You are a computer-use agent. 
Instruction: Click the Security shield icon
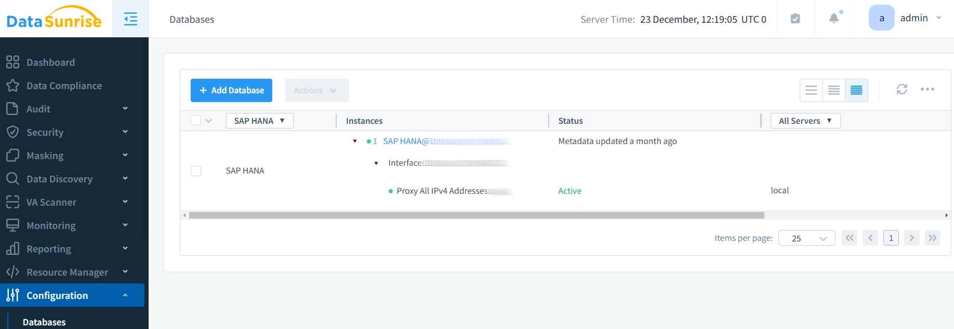(12, 132)
